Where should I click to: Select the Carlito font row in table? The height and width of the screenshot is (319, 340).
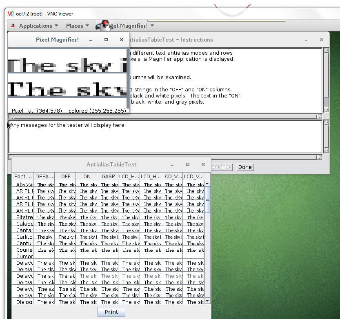coord(24,237)
